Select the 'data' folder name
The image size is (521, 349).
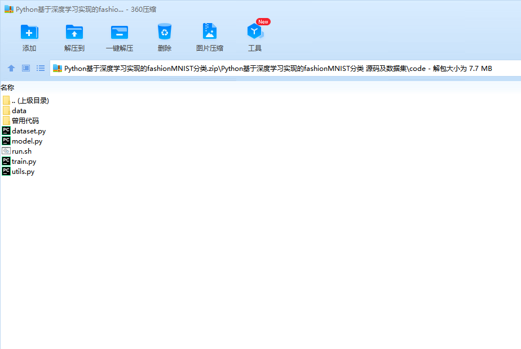(19, 111)
